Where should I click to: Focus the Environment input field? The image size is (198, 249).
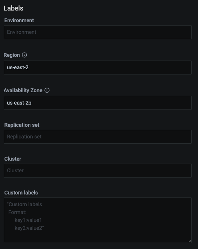[x=98, y=32]
